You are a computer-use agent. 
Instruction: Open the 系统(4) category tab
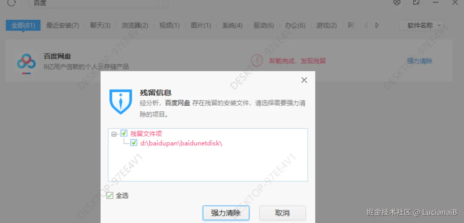[x=232, y=25]
